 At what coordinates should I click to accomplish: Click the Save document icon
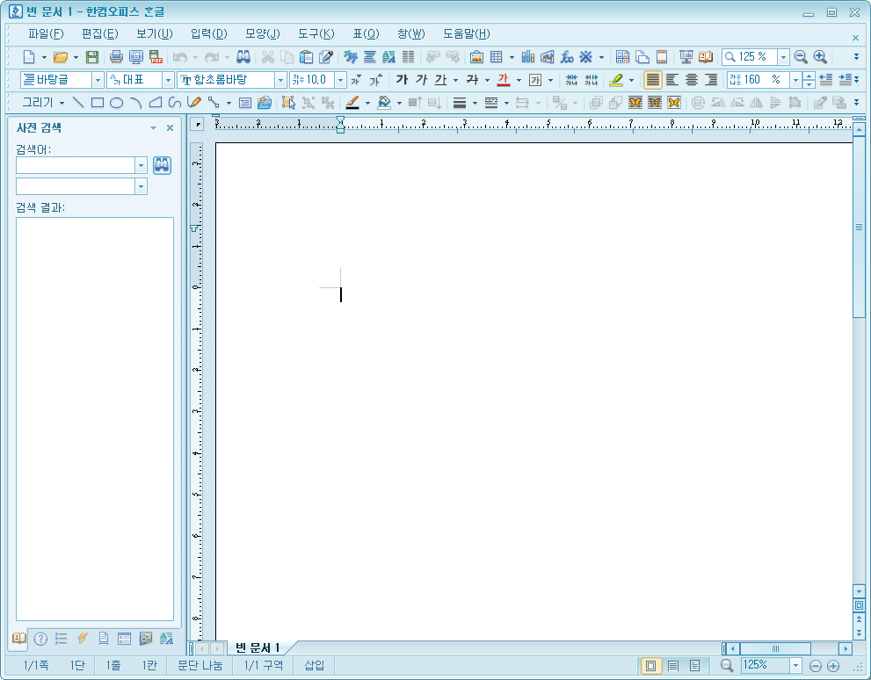click(x=92, y=57)
